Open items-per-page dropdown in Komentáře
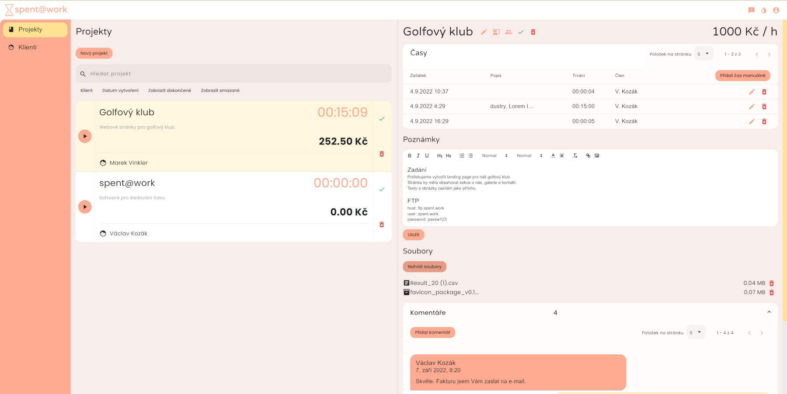 (696, 332)
